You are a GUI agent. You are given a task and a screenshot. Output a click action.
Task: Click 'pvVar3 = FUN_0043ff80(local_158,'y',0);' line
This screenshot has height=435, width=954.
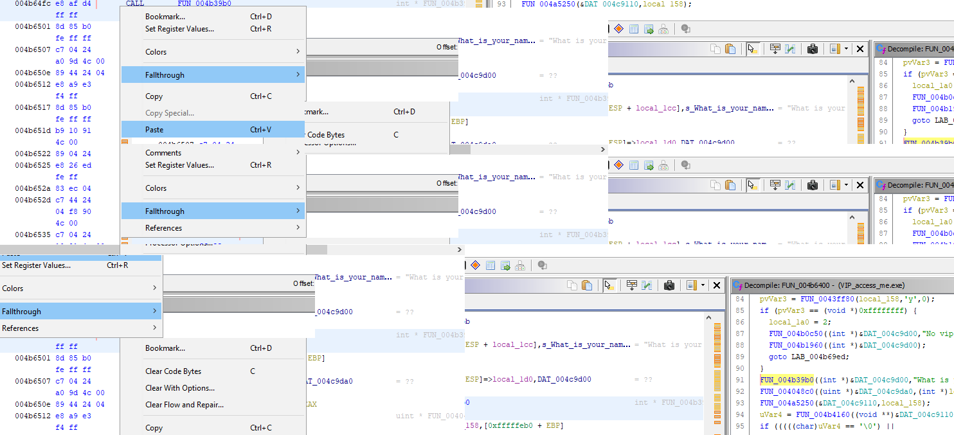(x=847, y=299)
